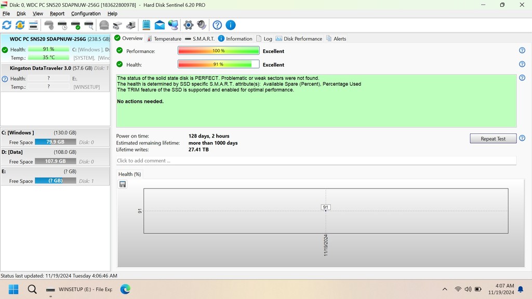Select the Kingston DataTraveler 3.0 disk
This screenshot has width=532, height=299.
(41, 68)
